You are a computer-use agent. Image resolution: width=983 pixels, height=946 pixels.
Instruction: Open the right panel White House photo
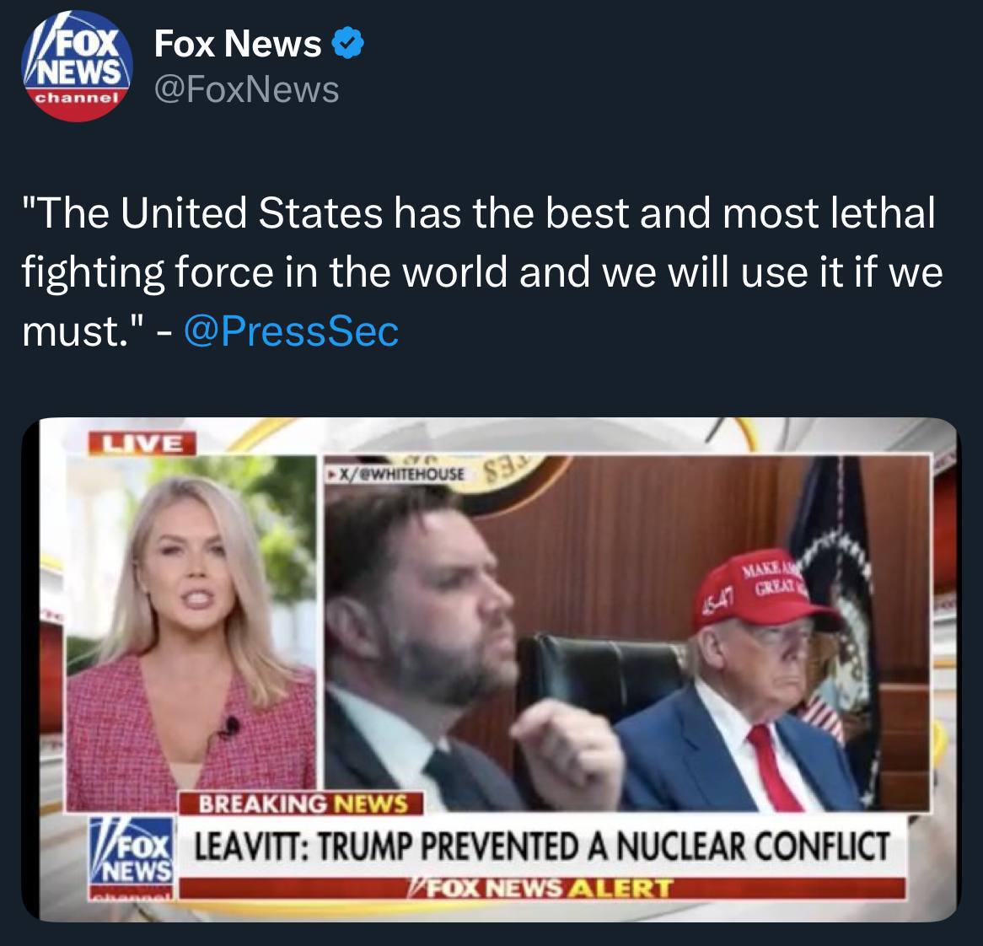626,633
